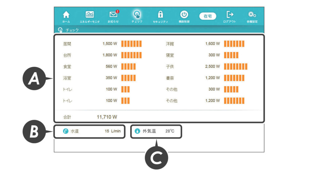The image size is (319, 176).
Task: Click the 外気温 thermometer icon
Action: tap(137, 131)
